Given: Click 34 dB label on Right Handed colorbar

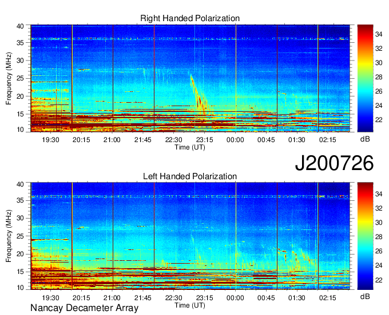Looking at the screenshot, I should click(379, 34).
